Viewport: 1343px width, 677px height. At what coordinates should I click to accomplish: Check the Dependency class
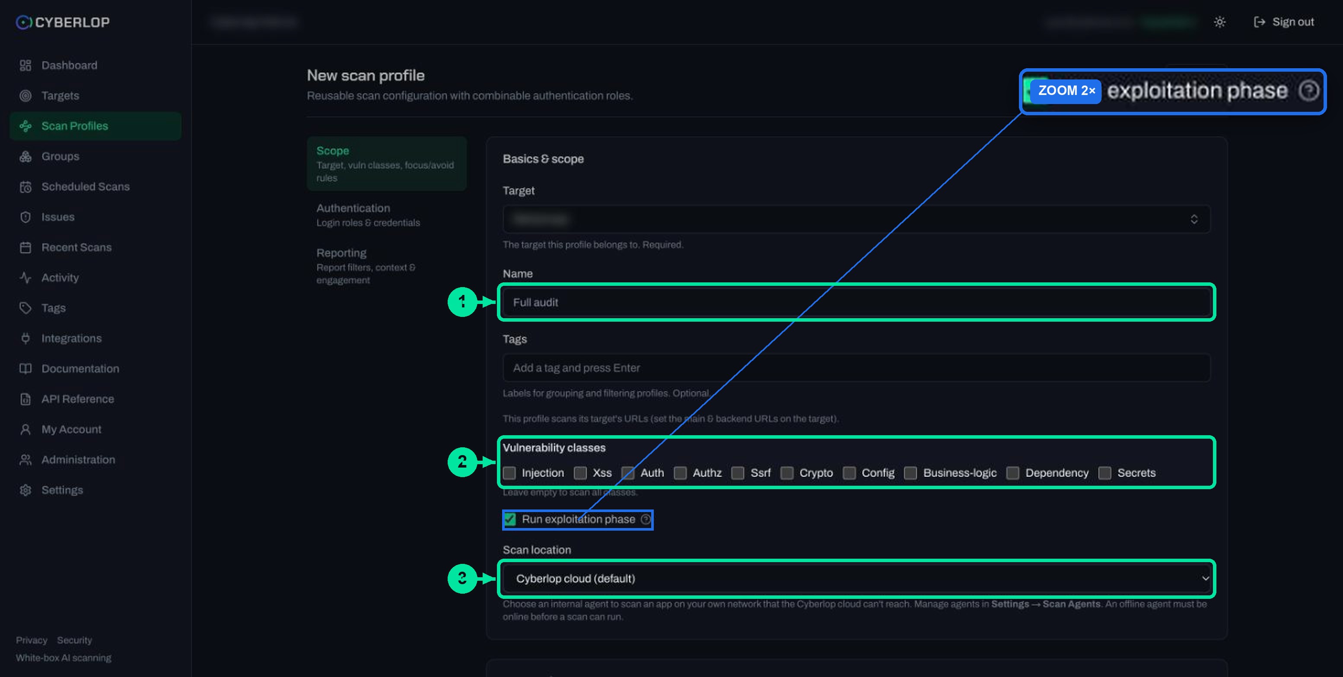pos(1013,473)
